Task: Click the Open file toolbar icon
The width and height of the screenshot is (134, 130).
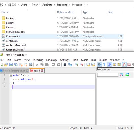Action: (x=6, y=65)
